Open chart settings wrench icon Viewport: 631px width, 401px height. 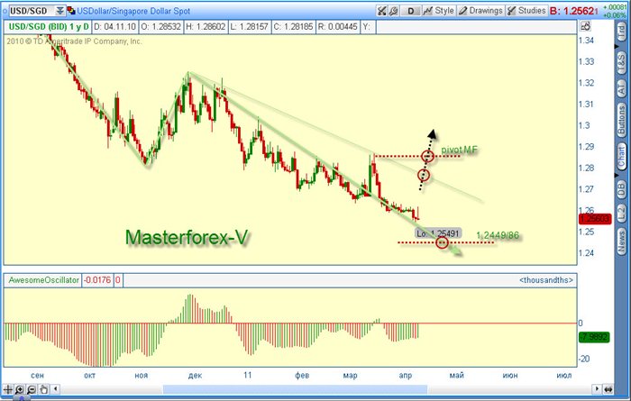(394, 11)
